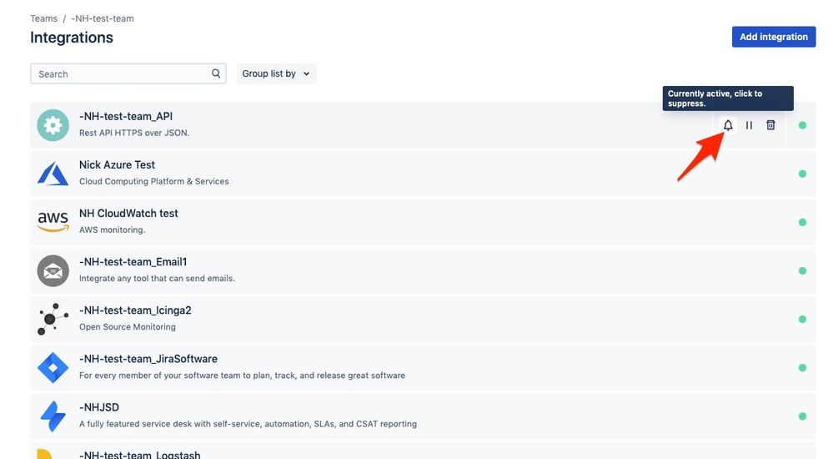The image size is (833, 459).
Task: Click green status dot for -NH-test-team_JiraSoftware
Action: tap(802, 367)
